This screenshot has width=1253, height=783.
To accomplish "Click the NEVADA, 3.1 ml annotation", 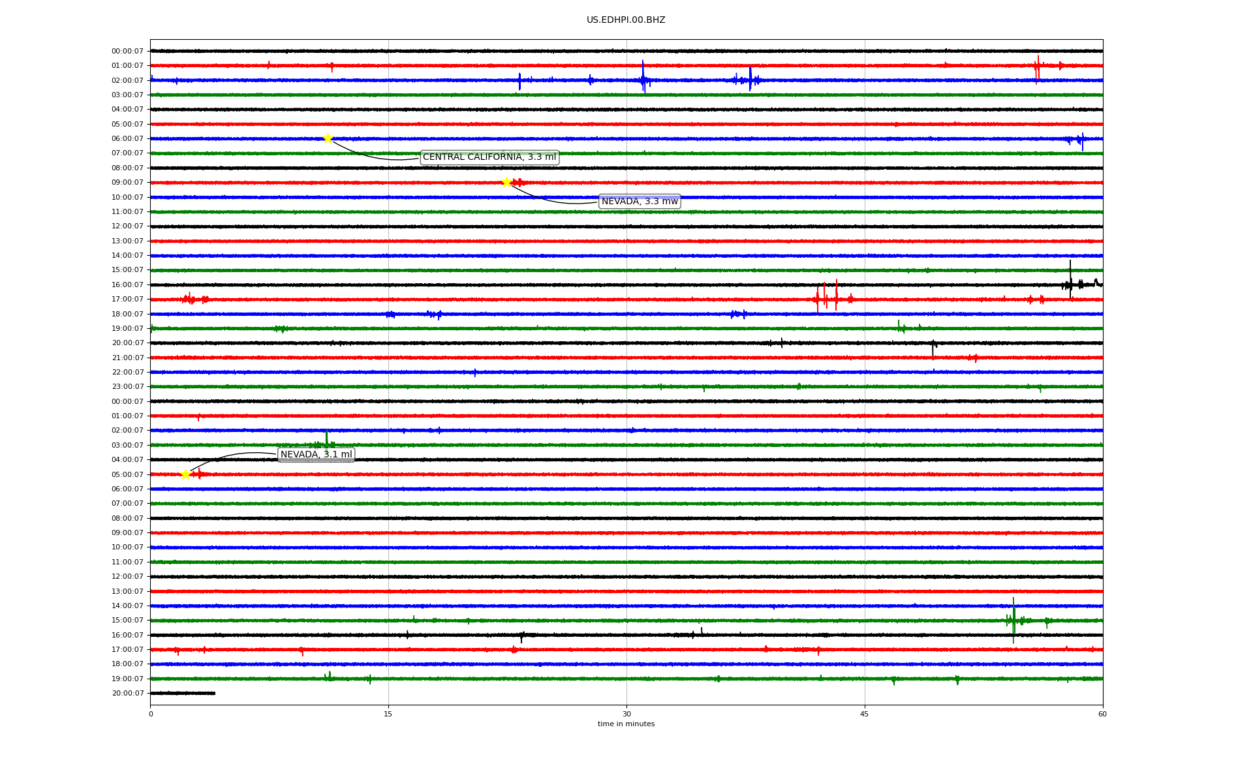I will tap(316, 455).
